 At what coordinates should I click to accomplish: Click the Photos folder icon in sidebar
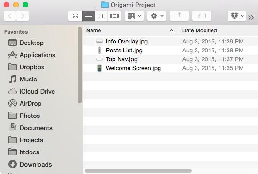[13, 115]
